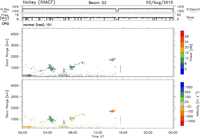Click the '20:00' time axis tick label
The height and width of the screenshot is (138, 200).
click(x=148, y=133)
